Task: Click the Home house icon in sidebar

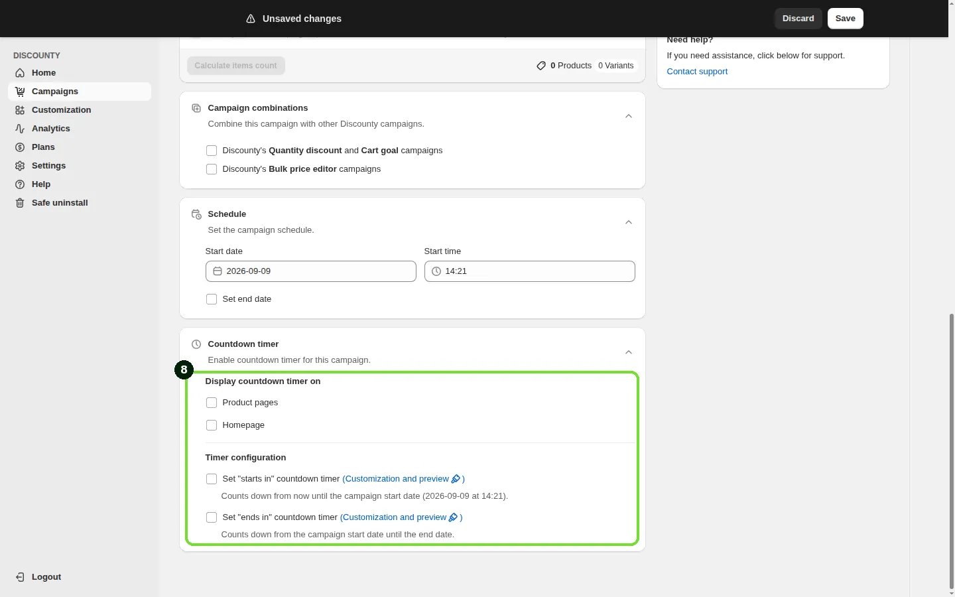Action: tap(20, 73)
